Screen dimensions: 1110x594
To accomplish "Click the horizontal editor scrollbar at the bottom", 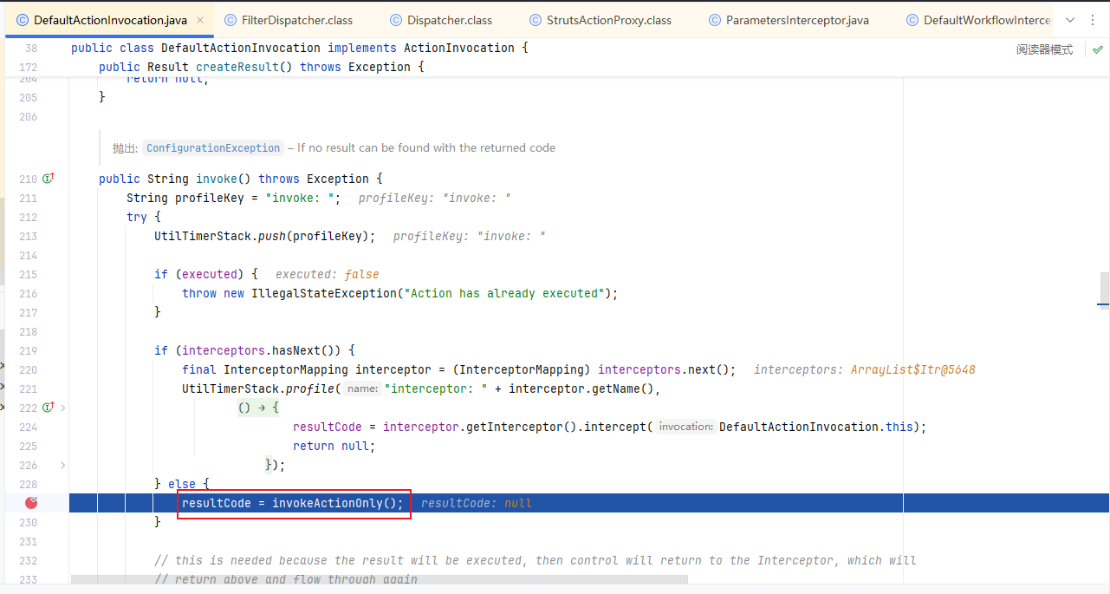I will tap(380, 578).
